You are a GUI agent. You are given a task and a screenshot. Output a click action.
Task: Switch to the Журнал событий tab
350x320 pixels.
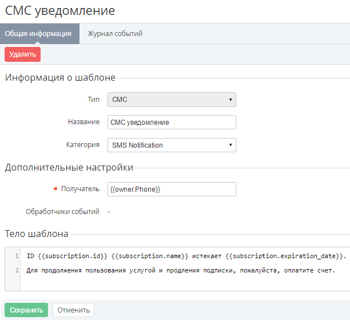[x=115, y=34]
